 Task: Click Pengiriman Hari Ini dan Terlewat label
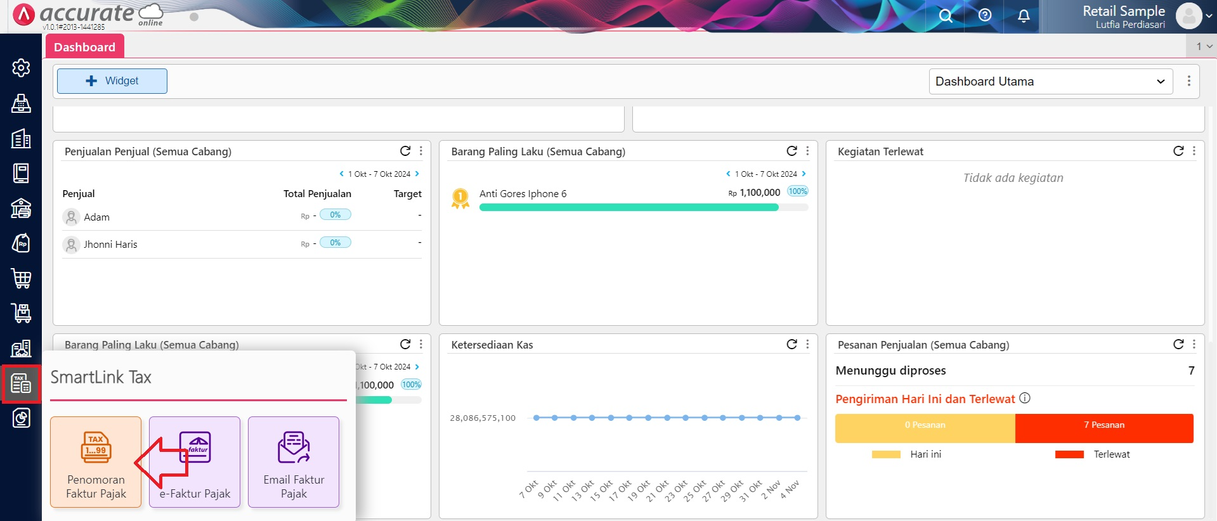coord(925,399)
